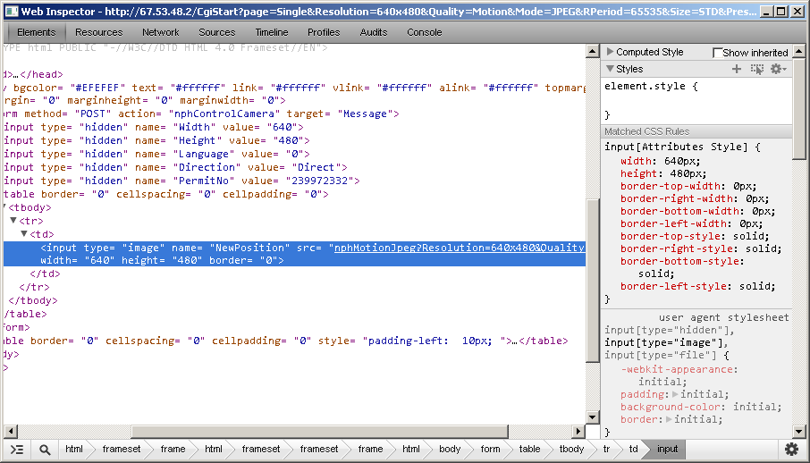Expand the padding property value
This screenshot has width=810, height=463.
coord(675,394)
